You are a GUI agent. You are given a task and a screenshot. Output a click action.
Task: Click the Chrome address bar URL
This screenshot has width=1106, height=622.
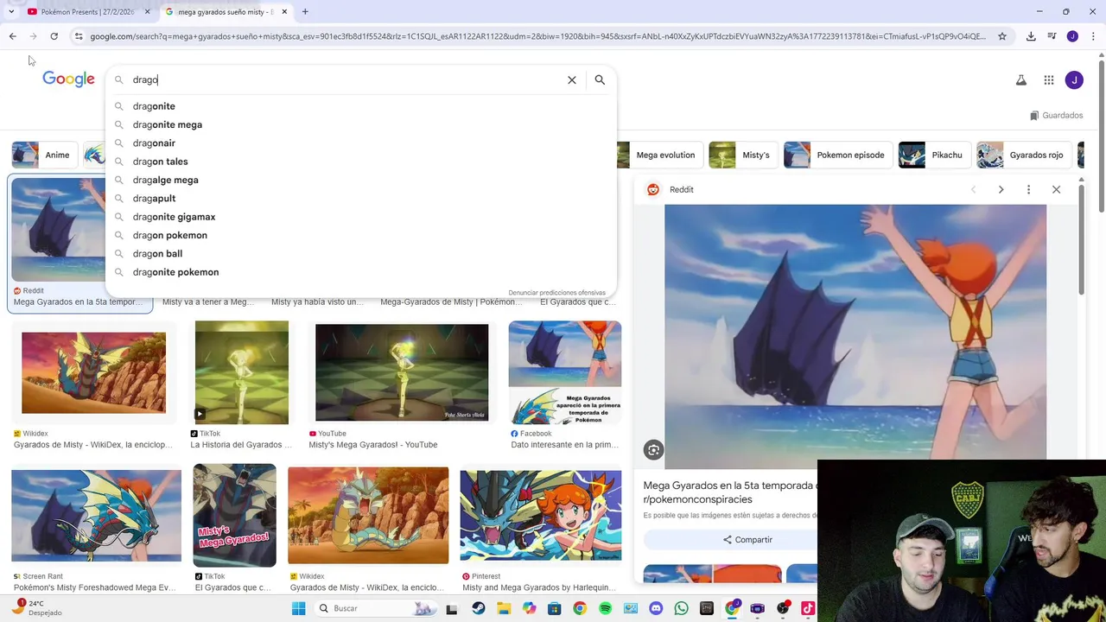click(x=536, y=36)
